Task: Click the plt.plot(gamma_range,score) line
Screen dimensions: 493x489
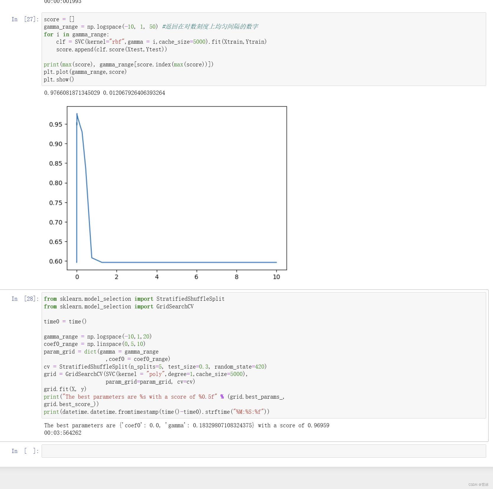Action: click(85, 72)
